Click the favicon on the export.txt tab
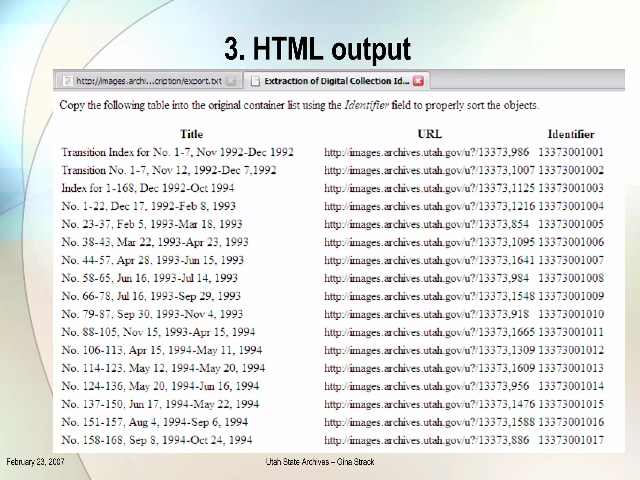640x480 pixels. click(68, 81)
